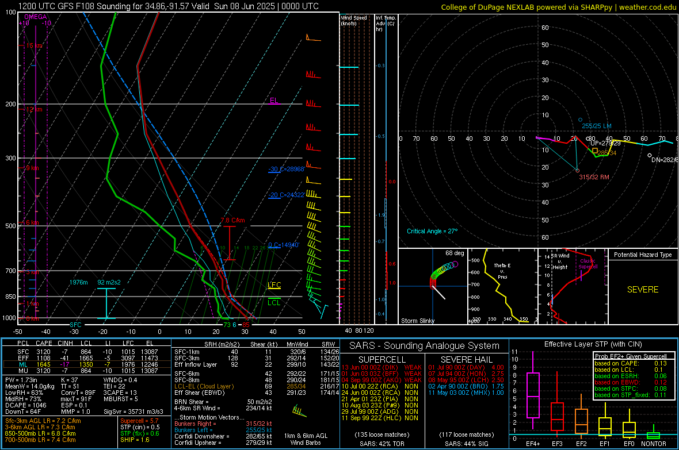Image resolution: width=679 pixels, height=450 pixels.
Task: Click the Inf. Temp. Adv. panel header
Action: click(x=386, y=24)
